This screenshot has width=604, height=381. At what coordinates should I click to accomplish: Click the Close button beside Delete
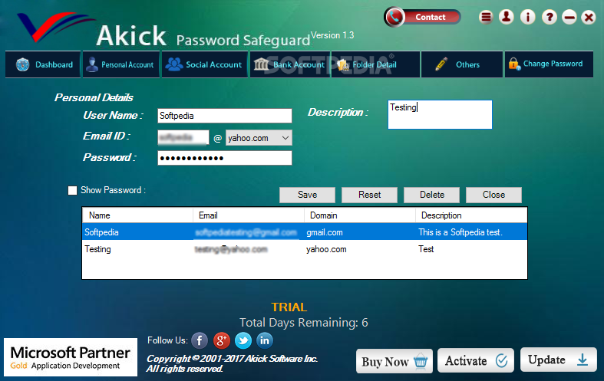(493, 195)
